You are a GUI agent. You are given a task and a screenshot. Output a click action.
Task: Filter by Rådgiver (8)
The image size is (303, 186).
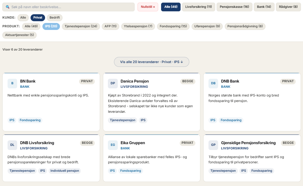(288, 7)
